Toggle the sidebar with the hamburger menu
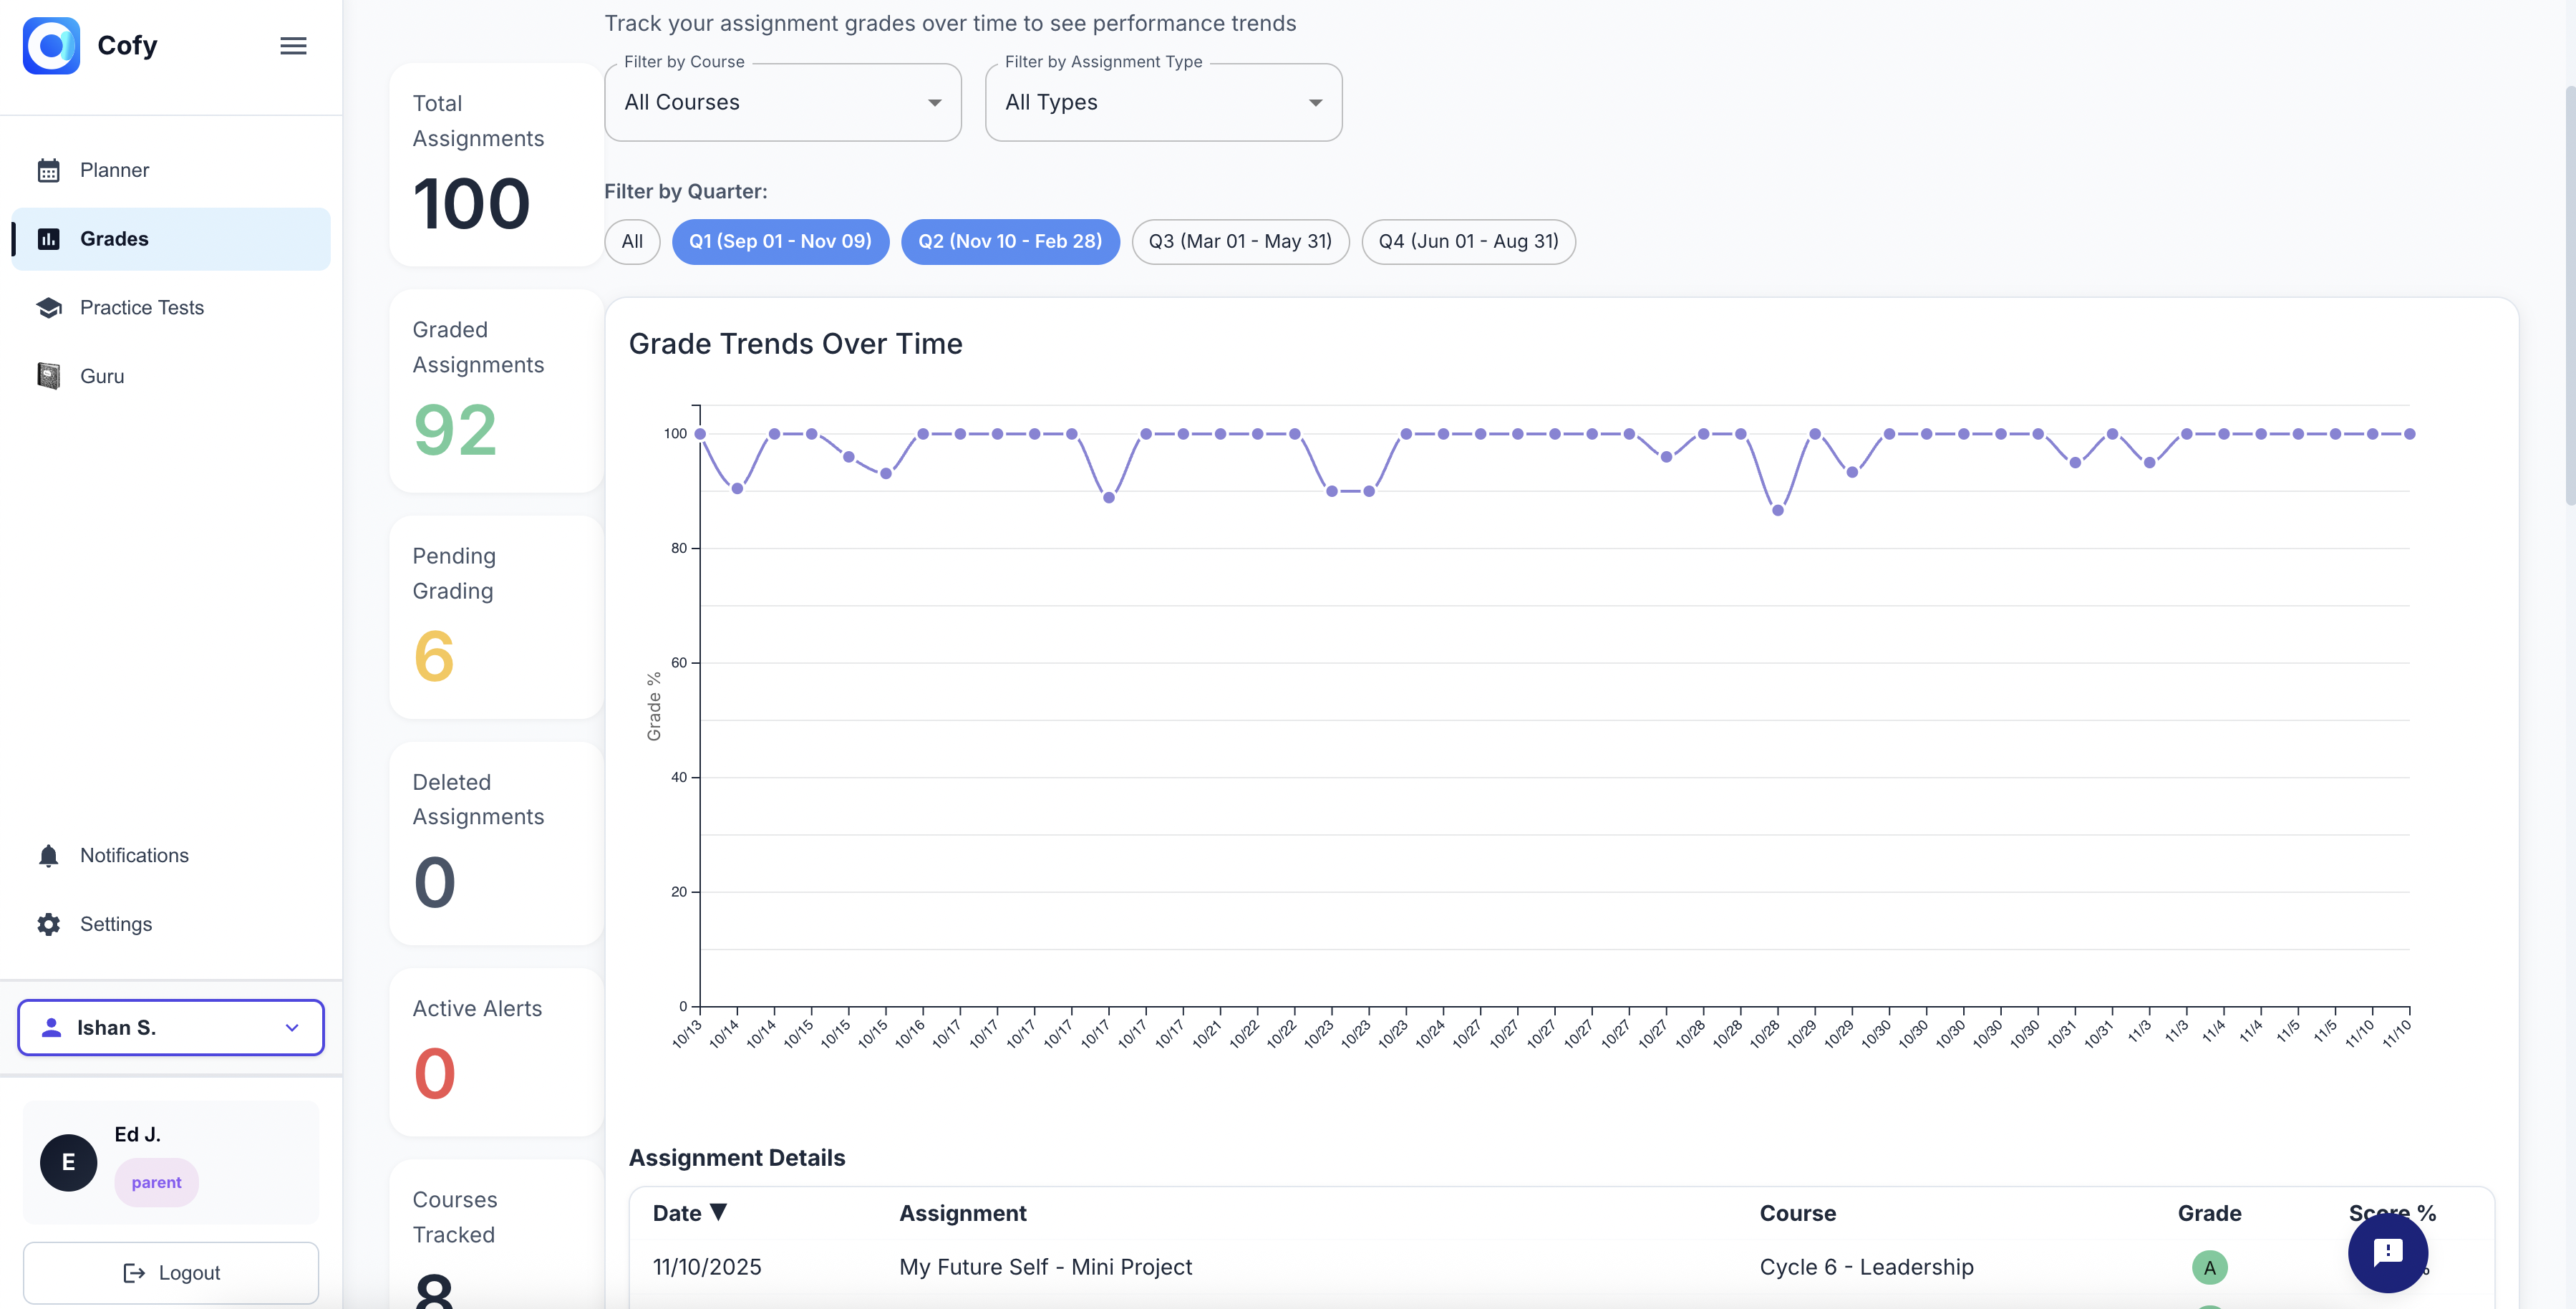This screenshot has width=2576, height=1309. click(x=293, y=45)
